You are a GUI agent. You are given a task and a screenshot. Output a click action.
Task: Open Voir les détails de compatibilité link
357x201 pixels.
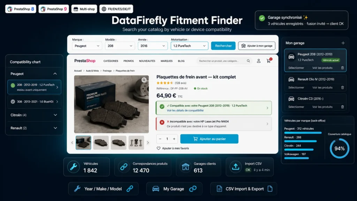click(185, 111)
